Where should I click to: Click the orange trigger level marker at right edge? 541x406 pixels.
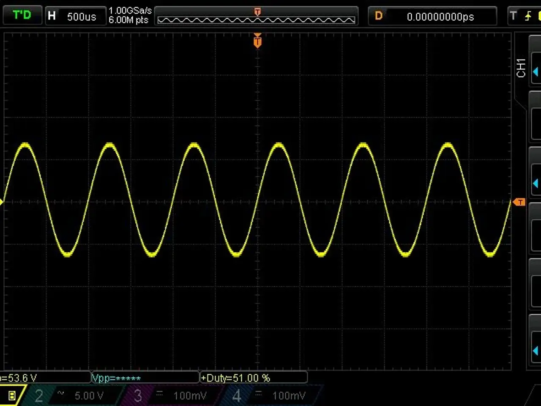(519, 202)
